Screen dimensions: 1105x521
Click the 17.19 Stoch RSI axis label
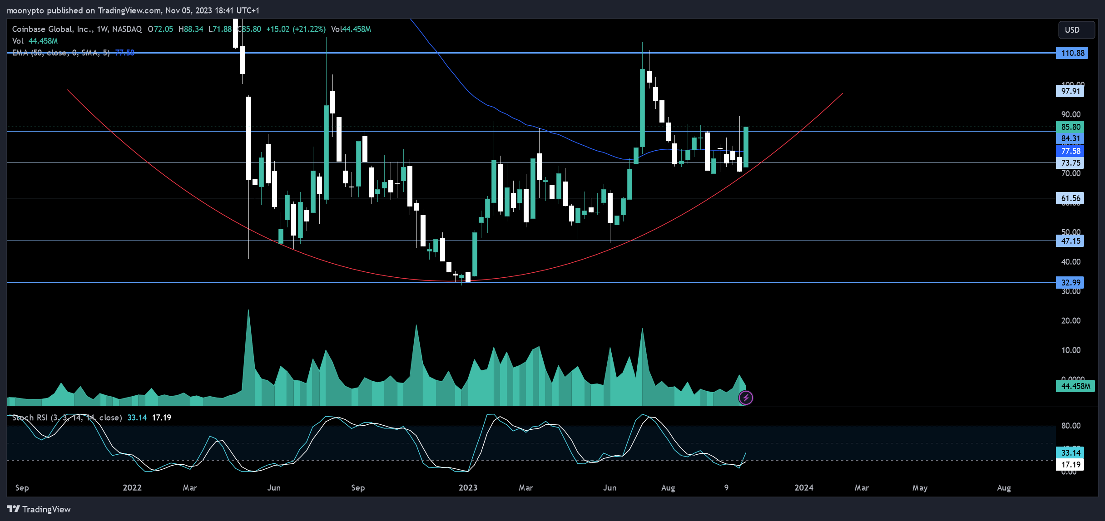click(x=1070, y=465)
